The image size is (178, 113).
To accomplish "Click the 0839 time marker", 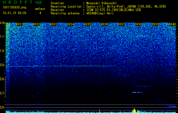I will [155, 24].
